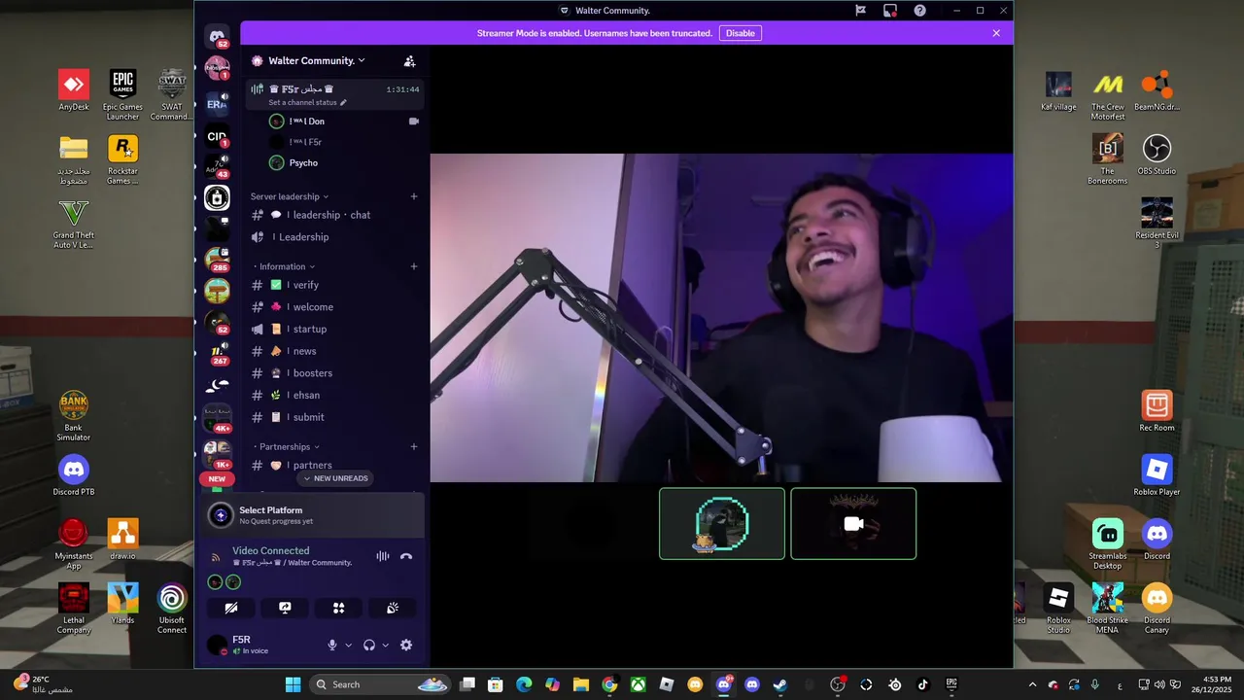1244x700 pixels.
Task: Open AnyDesk desktop shortcut
Action: click(74, 90)
